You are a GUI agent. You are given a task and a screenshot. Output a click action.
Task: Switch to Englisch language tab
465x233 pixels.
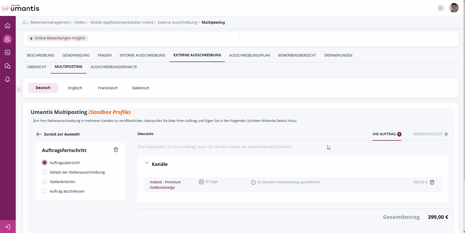click(x=75, y=88)
